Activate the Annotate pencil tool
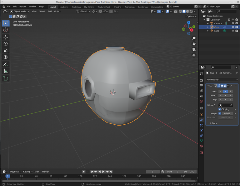This screenshot has height=186, width=240. click(6, 64)
